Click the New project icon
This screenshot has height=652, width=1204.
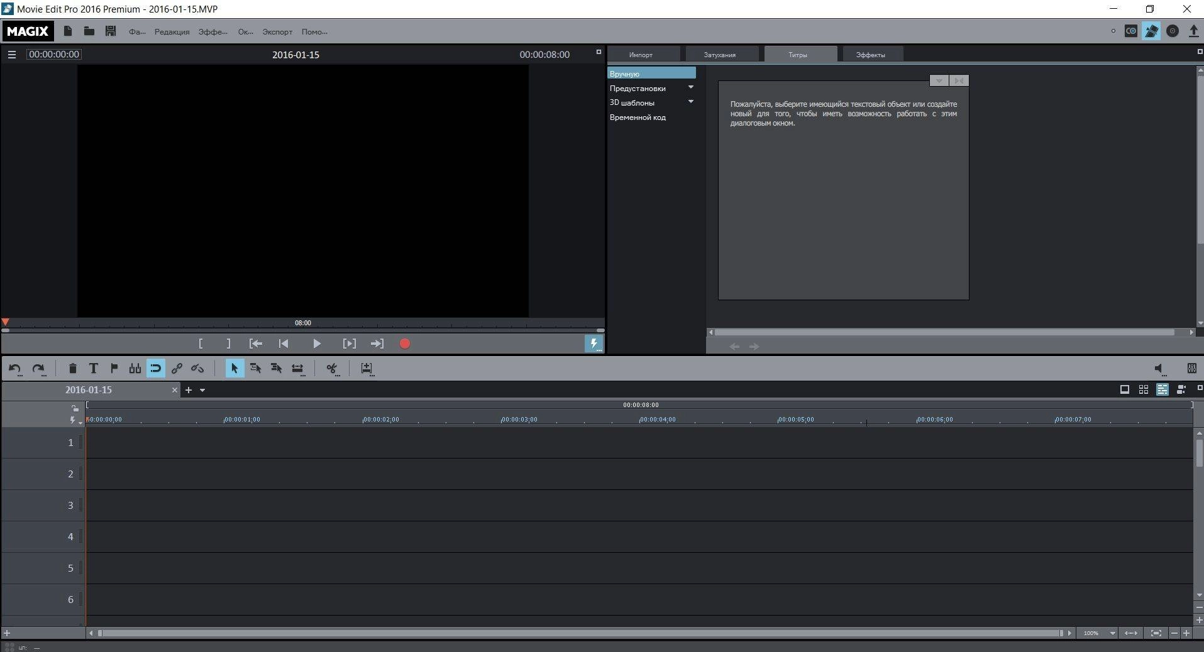(x=68, y=31)
